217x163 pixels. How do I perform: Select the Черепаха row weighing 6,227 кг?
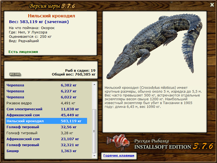(x=46, y=91)
